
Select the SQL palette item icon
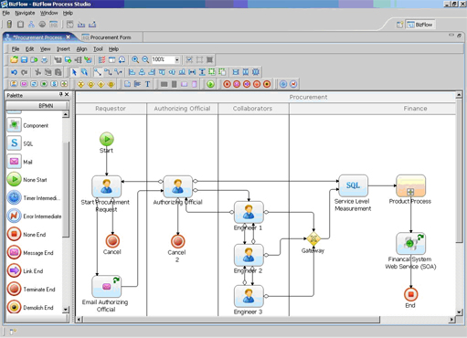[x=14, y=143]
